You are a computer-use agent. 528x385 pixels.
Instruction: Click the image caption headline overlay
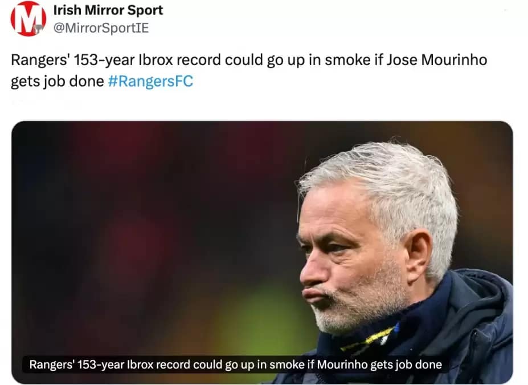pyautogui.click(x=235, y=364)
